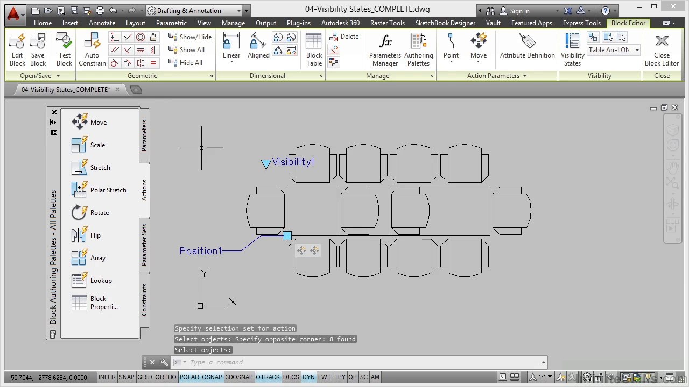Screen dimensions: 689x387
Task: Open the Block Table tool
Action: click(314, 49)
